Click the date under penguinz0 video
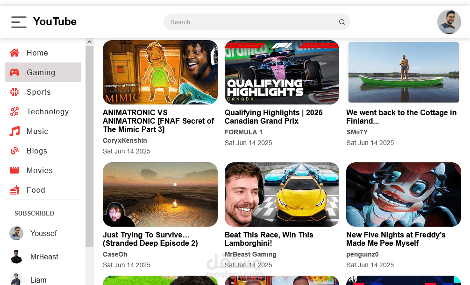Viewport: 470px width, 285px height. (370, 265)
